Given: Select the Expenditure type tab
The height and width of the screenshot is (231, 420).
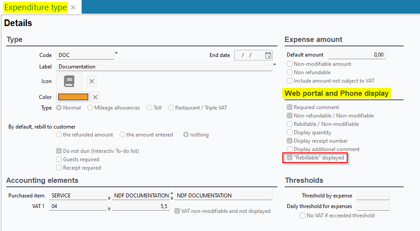Looking at the screenshot, I should 36,8.
